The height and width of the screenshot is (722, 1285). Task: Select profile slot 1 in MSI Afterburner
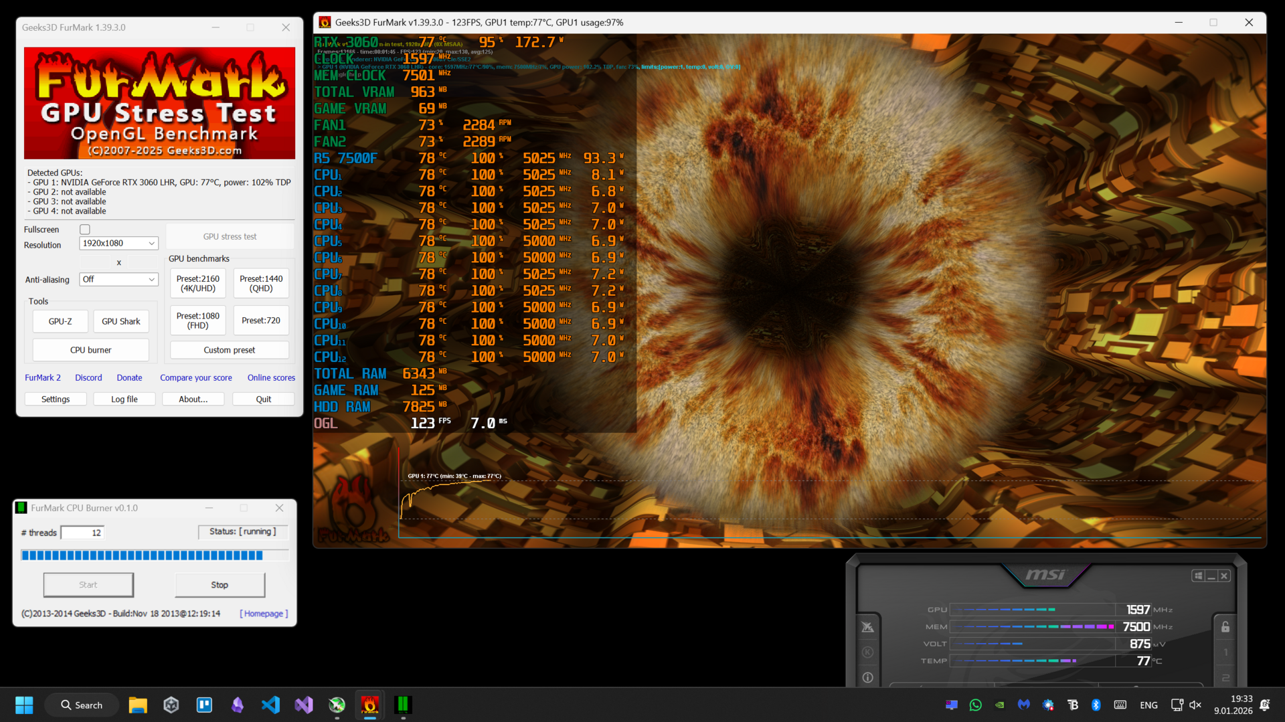[1225, 652]
